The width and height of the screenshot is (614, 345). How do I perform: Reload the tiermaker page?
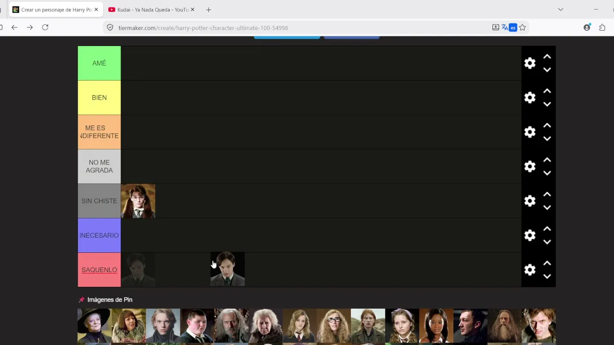(x=45, y=28)
